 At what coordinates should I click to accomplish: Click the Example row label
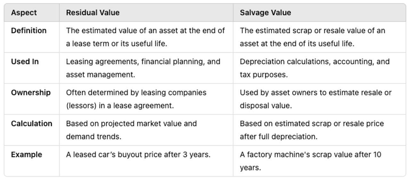(27, 154)
